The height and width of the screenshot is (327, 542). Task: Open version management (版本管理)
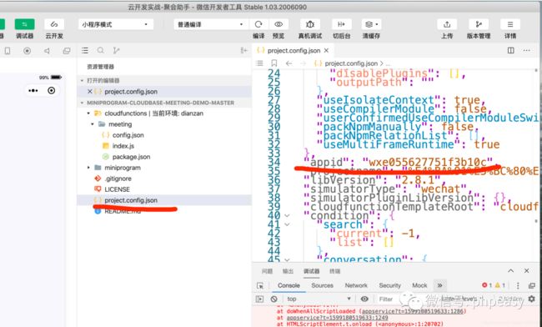[479, 24]
